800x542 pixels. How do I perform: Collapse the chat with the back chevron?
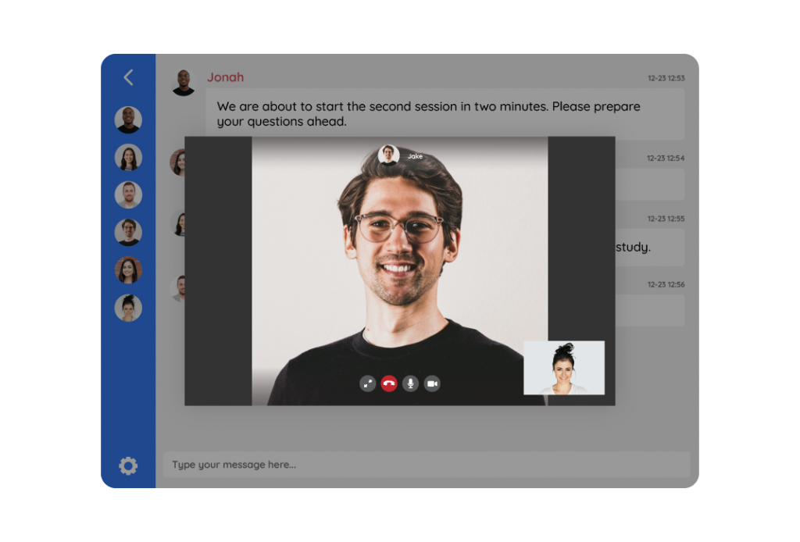pos(127,77)
